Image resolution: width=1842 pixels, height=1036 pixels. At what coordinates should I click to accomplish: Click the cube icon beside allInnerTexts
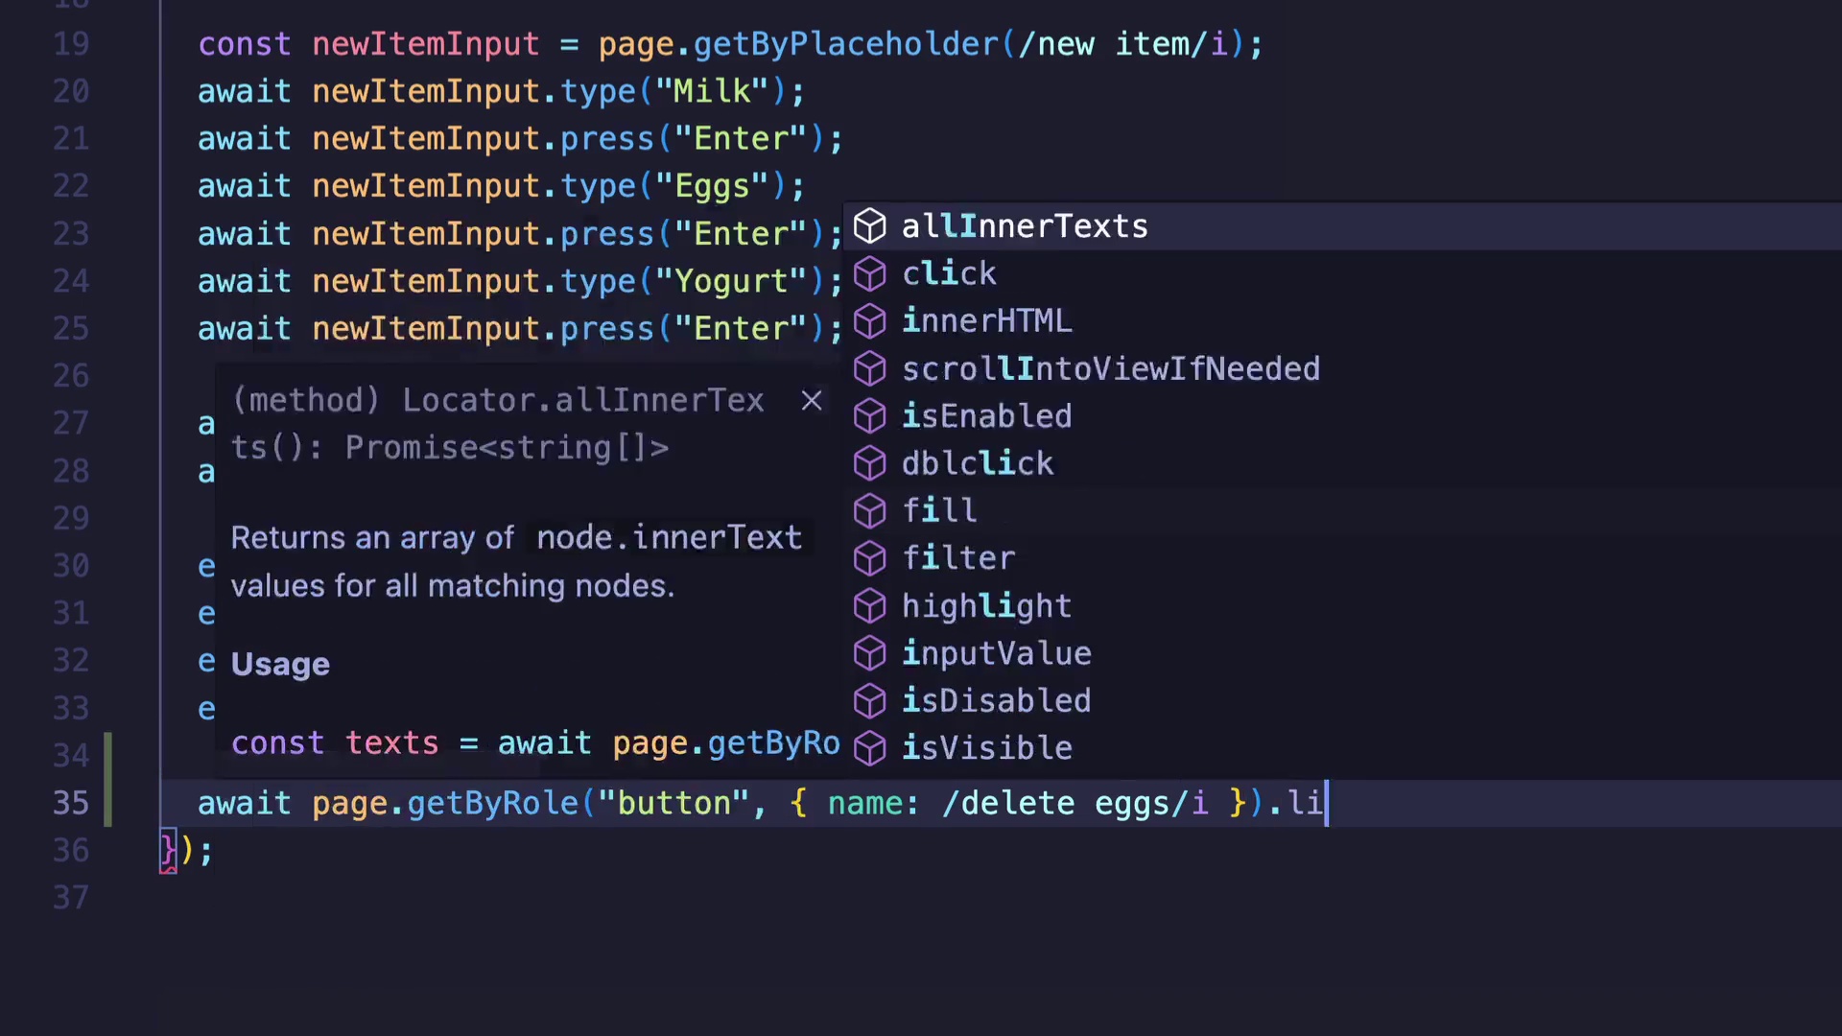pos(870,226)
